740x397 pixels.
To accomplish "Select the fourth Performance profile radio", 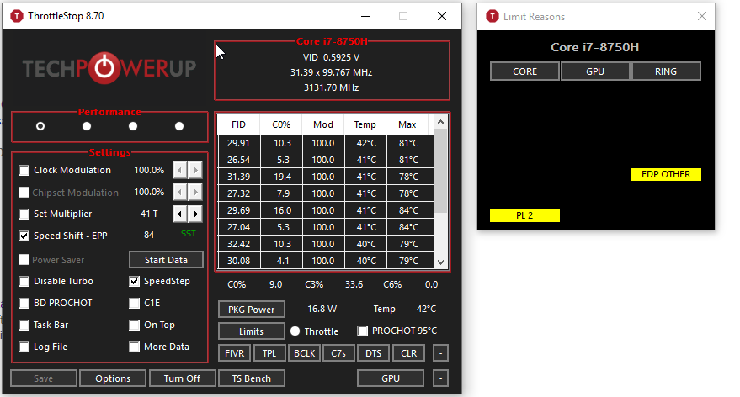I will [179, 126].
